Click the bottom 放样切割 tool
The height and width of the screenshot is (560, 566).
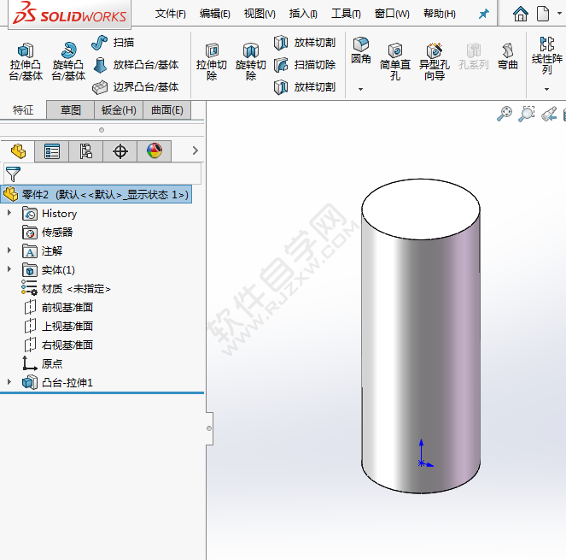(305, 87)
